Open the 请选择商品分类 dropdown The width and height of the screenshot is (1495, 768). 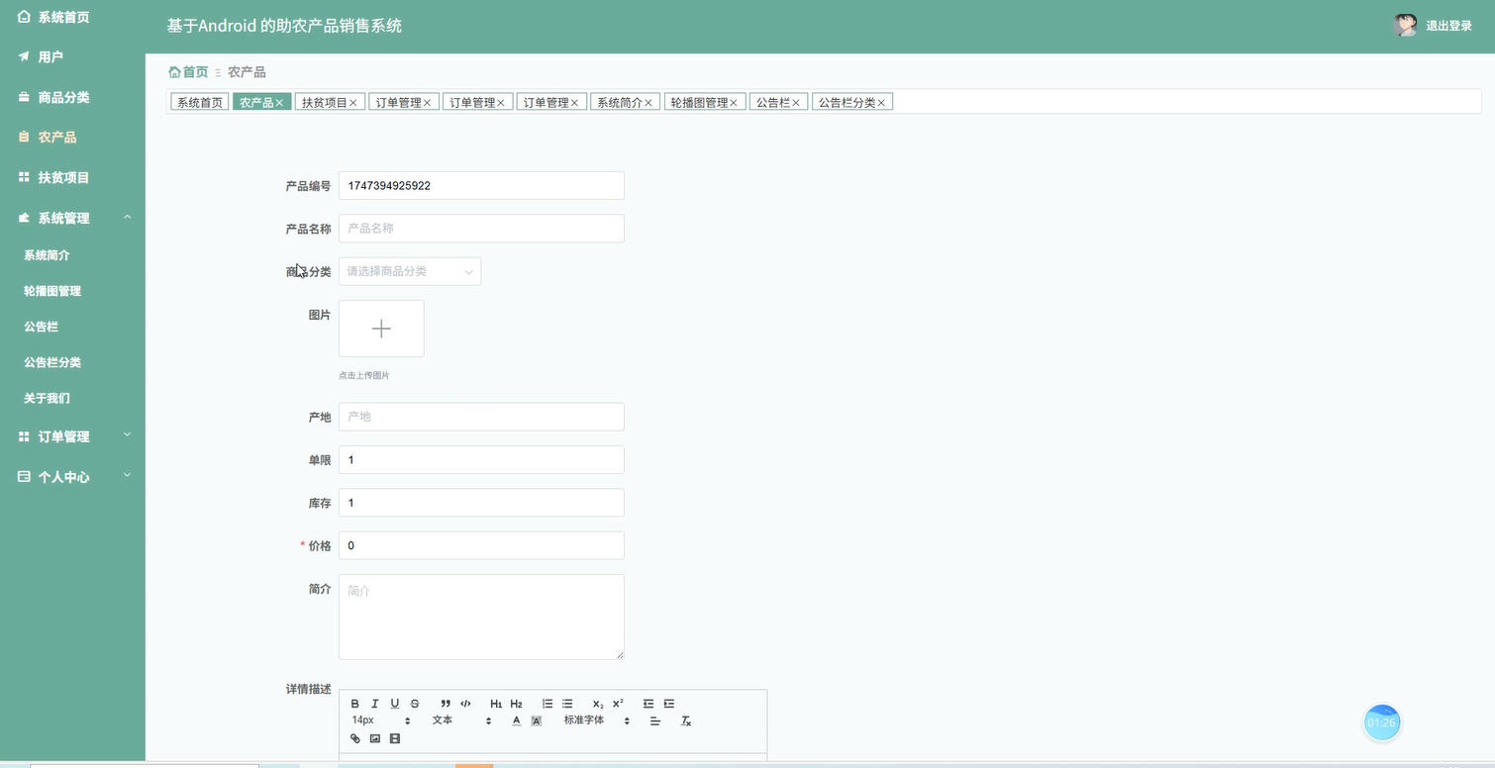click(x=410, y=271)
